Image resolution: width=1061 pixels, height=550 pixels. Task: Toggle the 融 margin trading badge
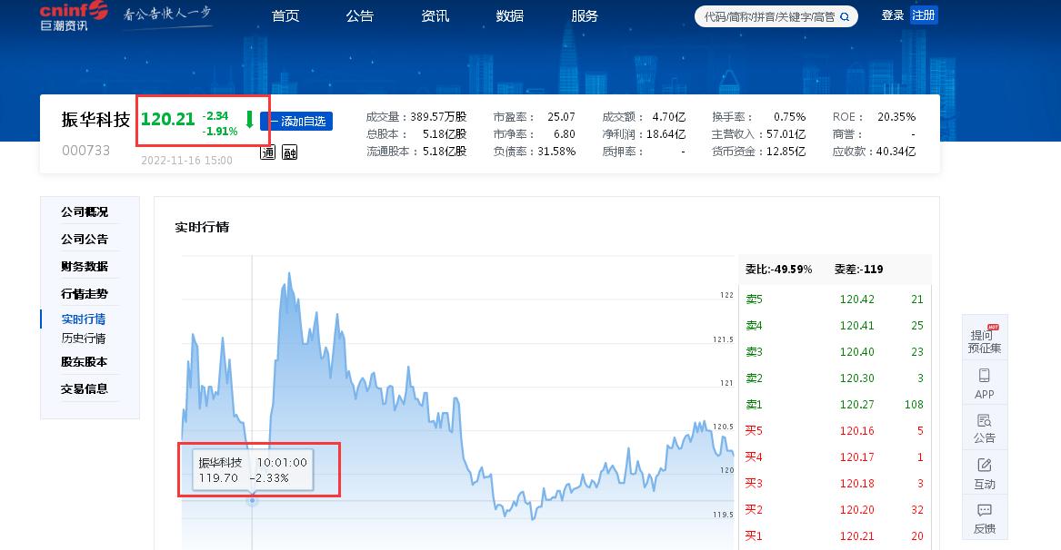[x=288, y=152]
